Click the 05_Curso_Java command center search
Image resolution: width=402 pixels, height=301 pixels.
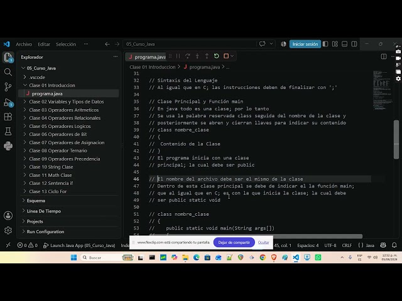(190, 44)
